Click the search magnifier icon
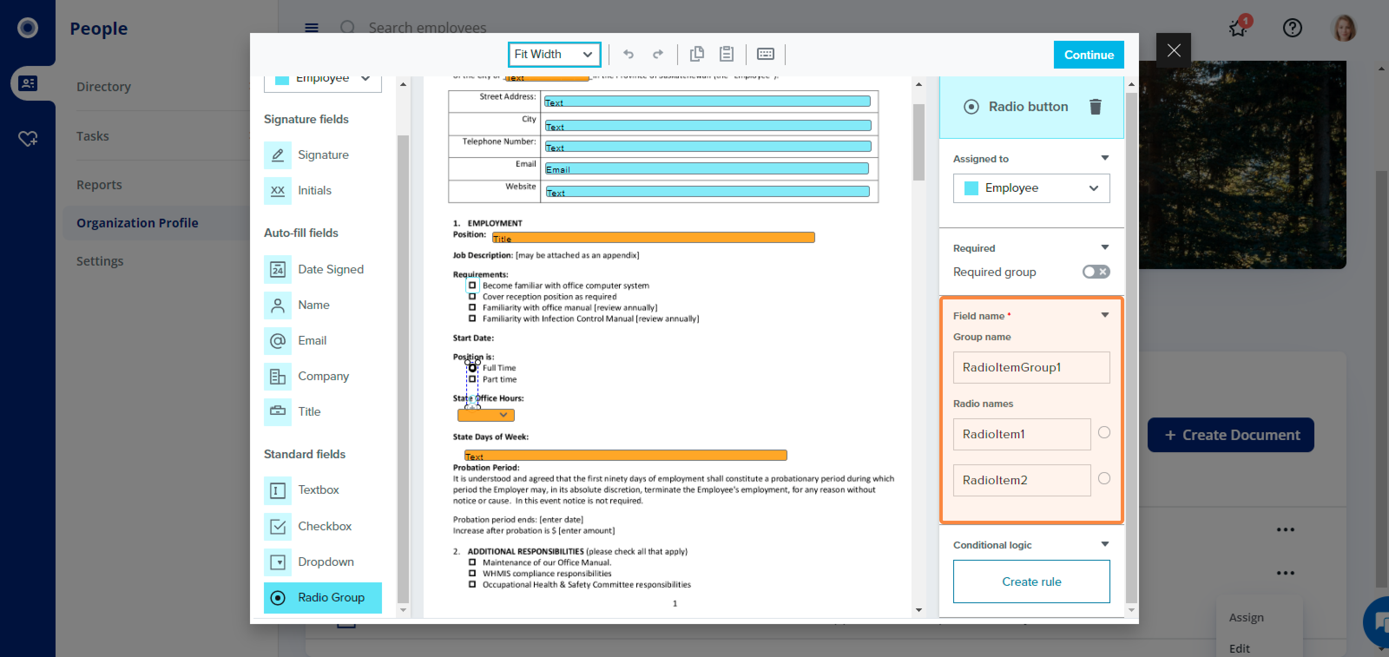The height and width of the screenshot is (657, 1389). pos(348,27)
